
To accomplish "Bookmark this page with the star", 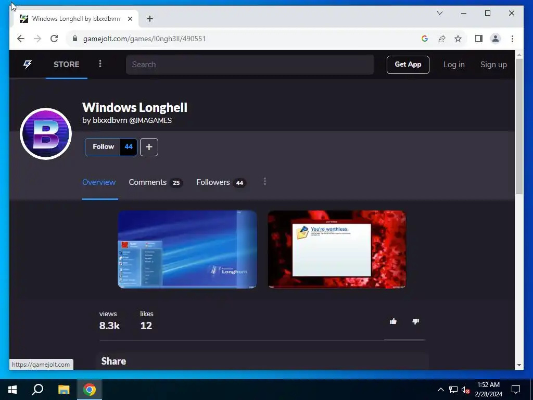I will [x=458, y=39].
